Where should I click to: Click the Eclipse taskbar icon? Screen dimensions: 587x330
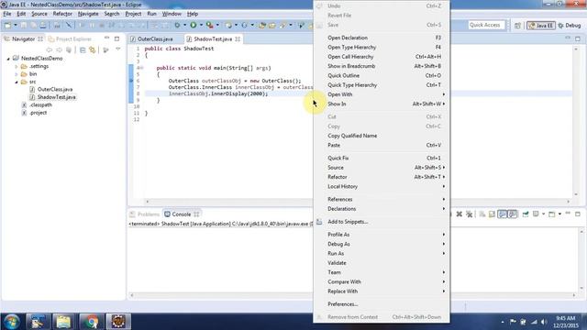click(x=118, y=322)
